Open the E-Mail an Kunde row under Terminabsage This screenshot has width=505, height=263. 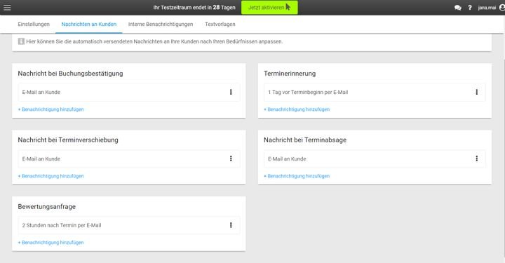[375, 159]
